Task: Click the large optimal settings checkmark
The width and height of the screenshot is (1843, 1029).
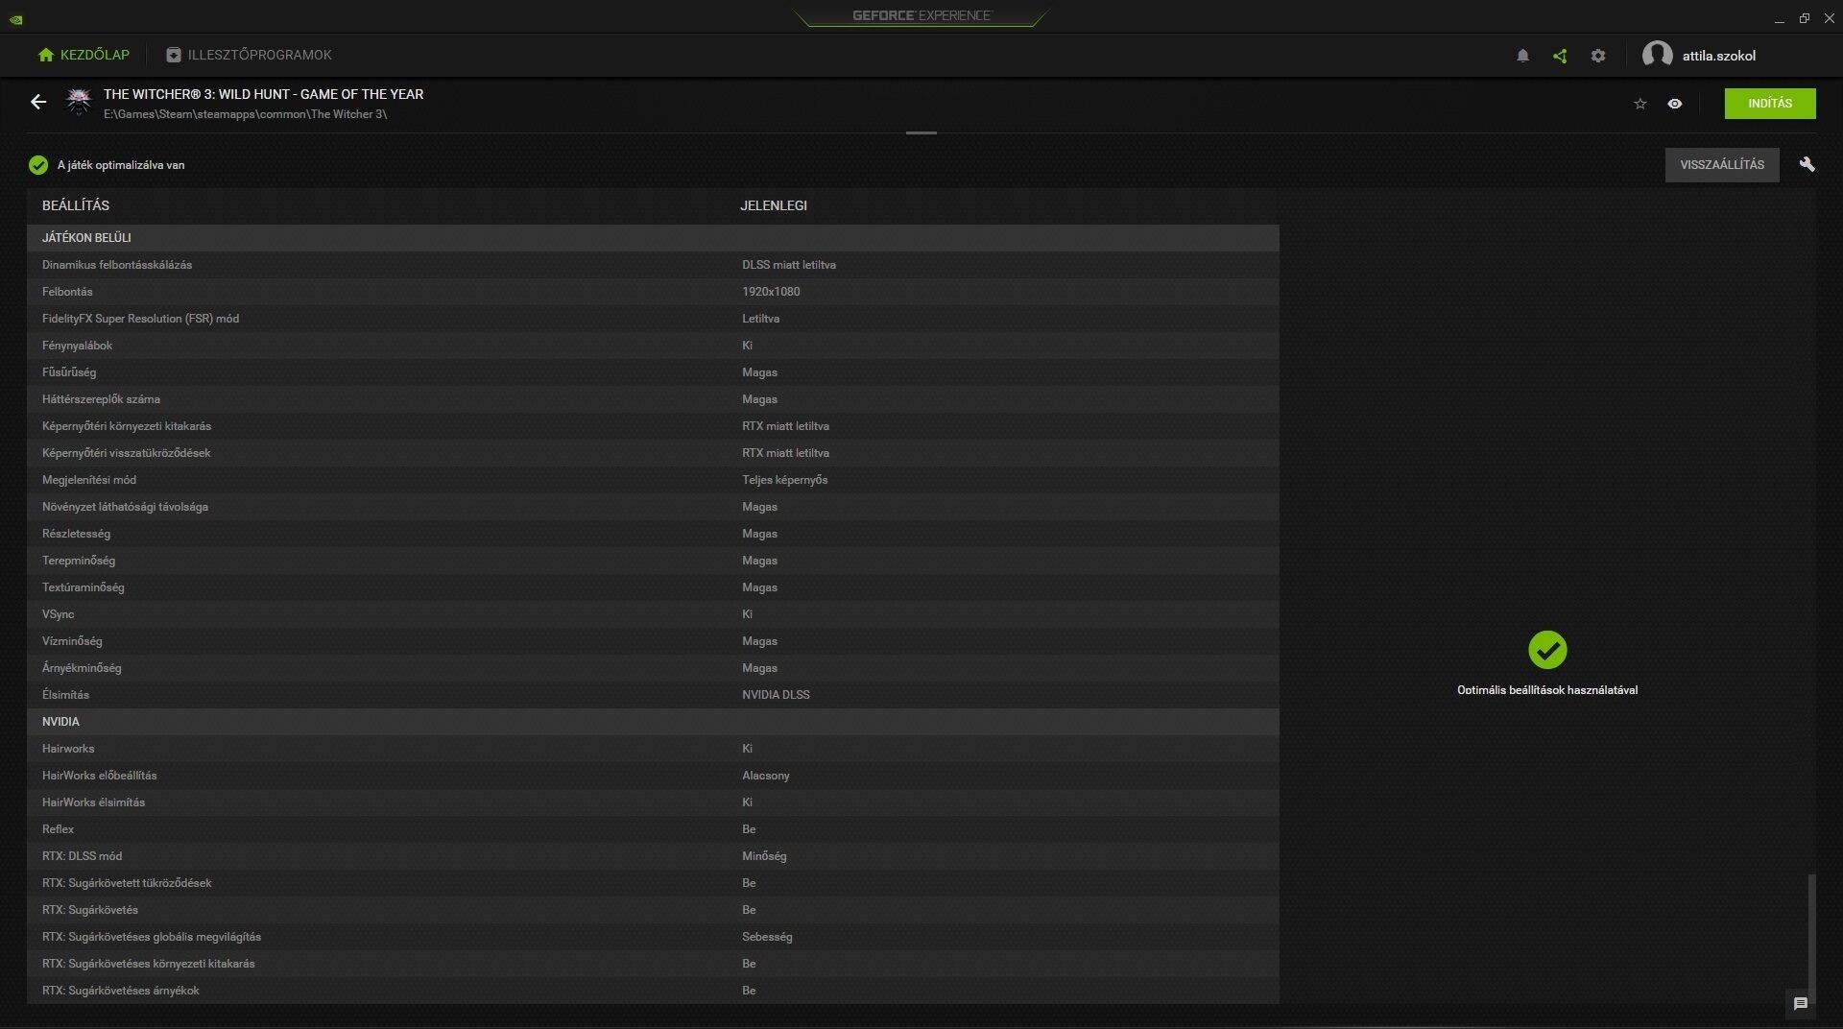Action: tap(1547, 650)
